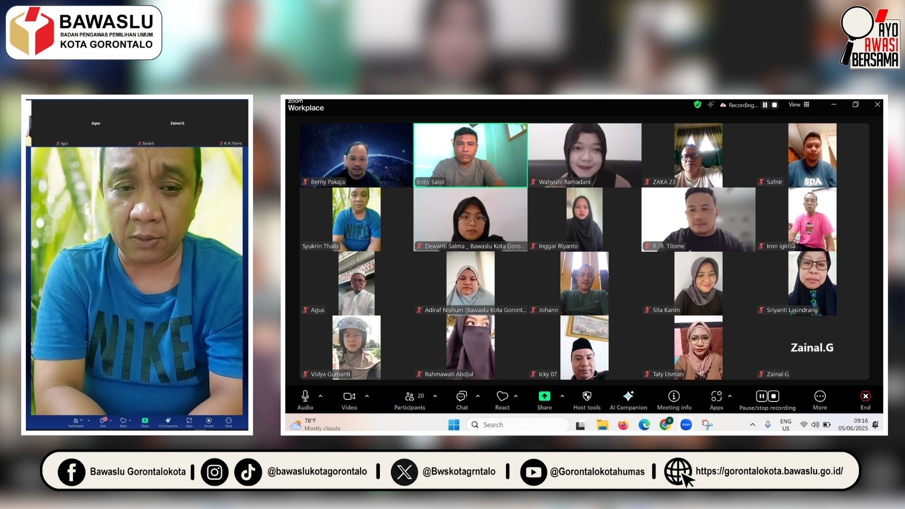
Task: Show Meeting info
Action: (674, 400)
